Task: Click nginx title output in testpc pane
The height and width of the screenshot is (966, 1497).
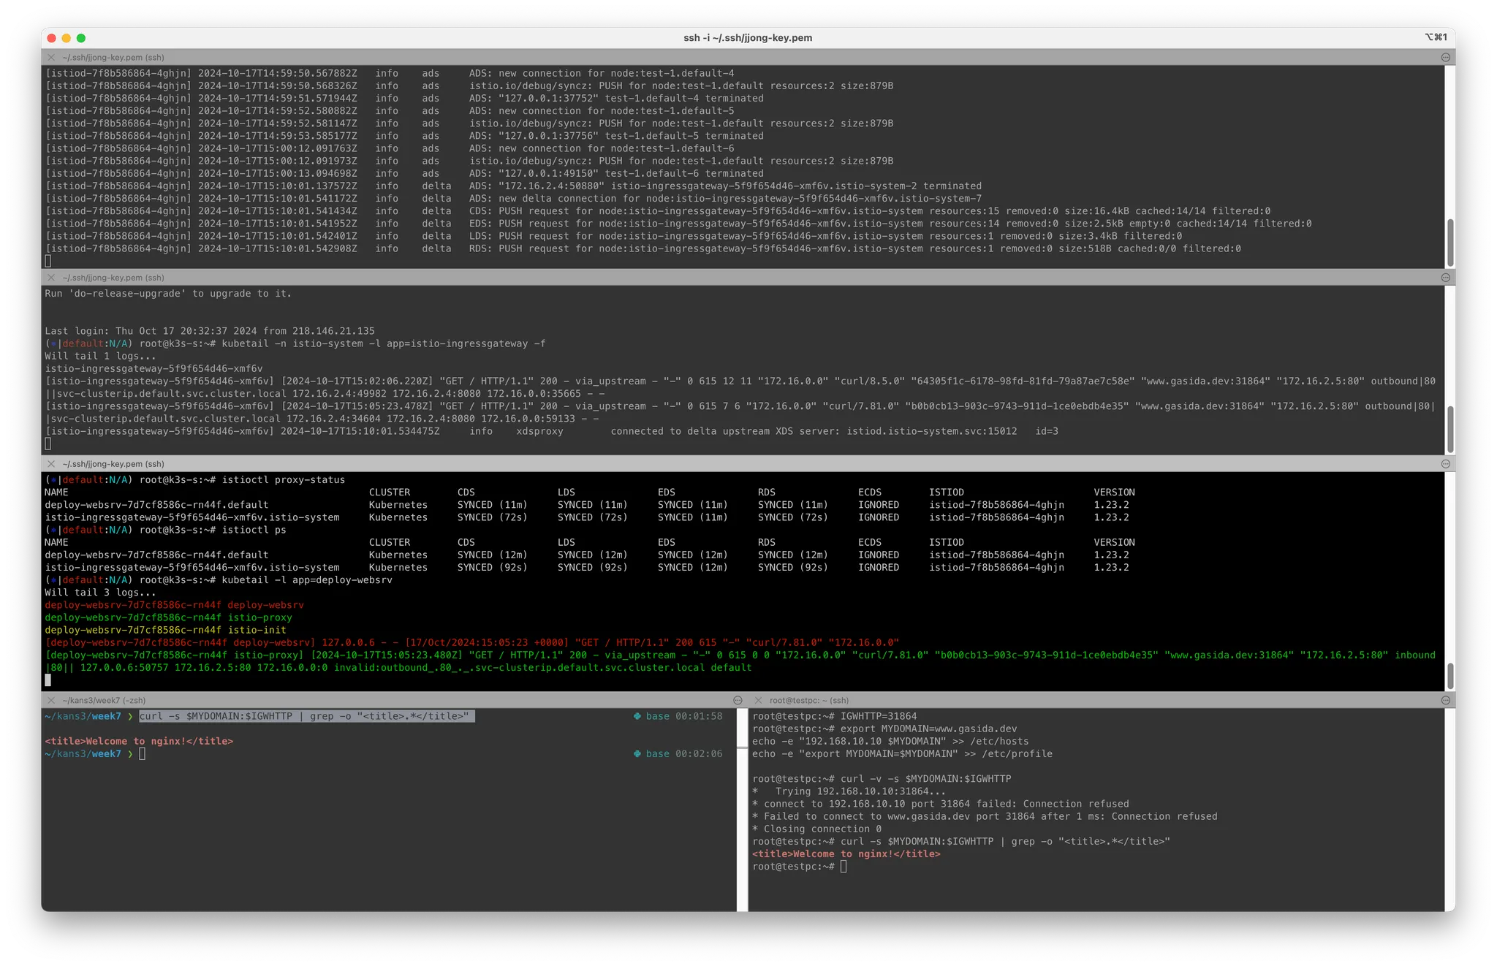Action: pyautogui.click(x=846, y=853)
